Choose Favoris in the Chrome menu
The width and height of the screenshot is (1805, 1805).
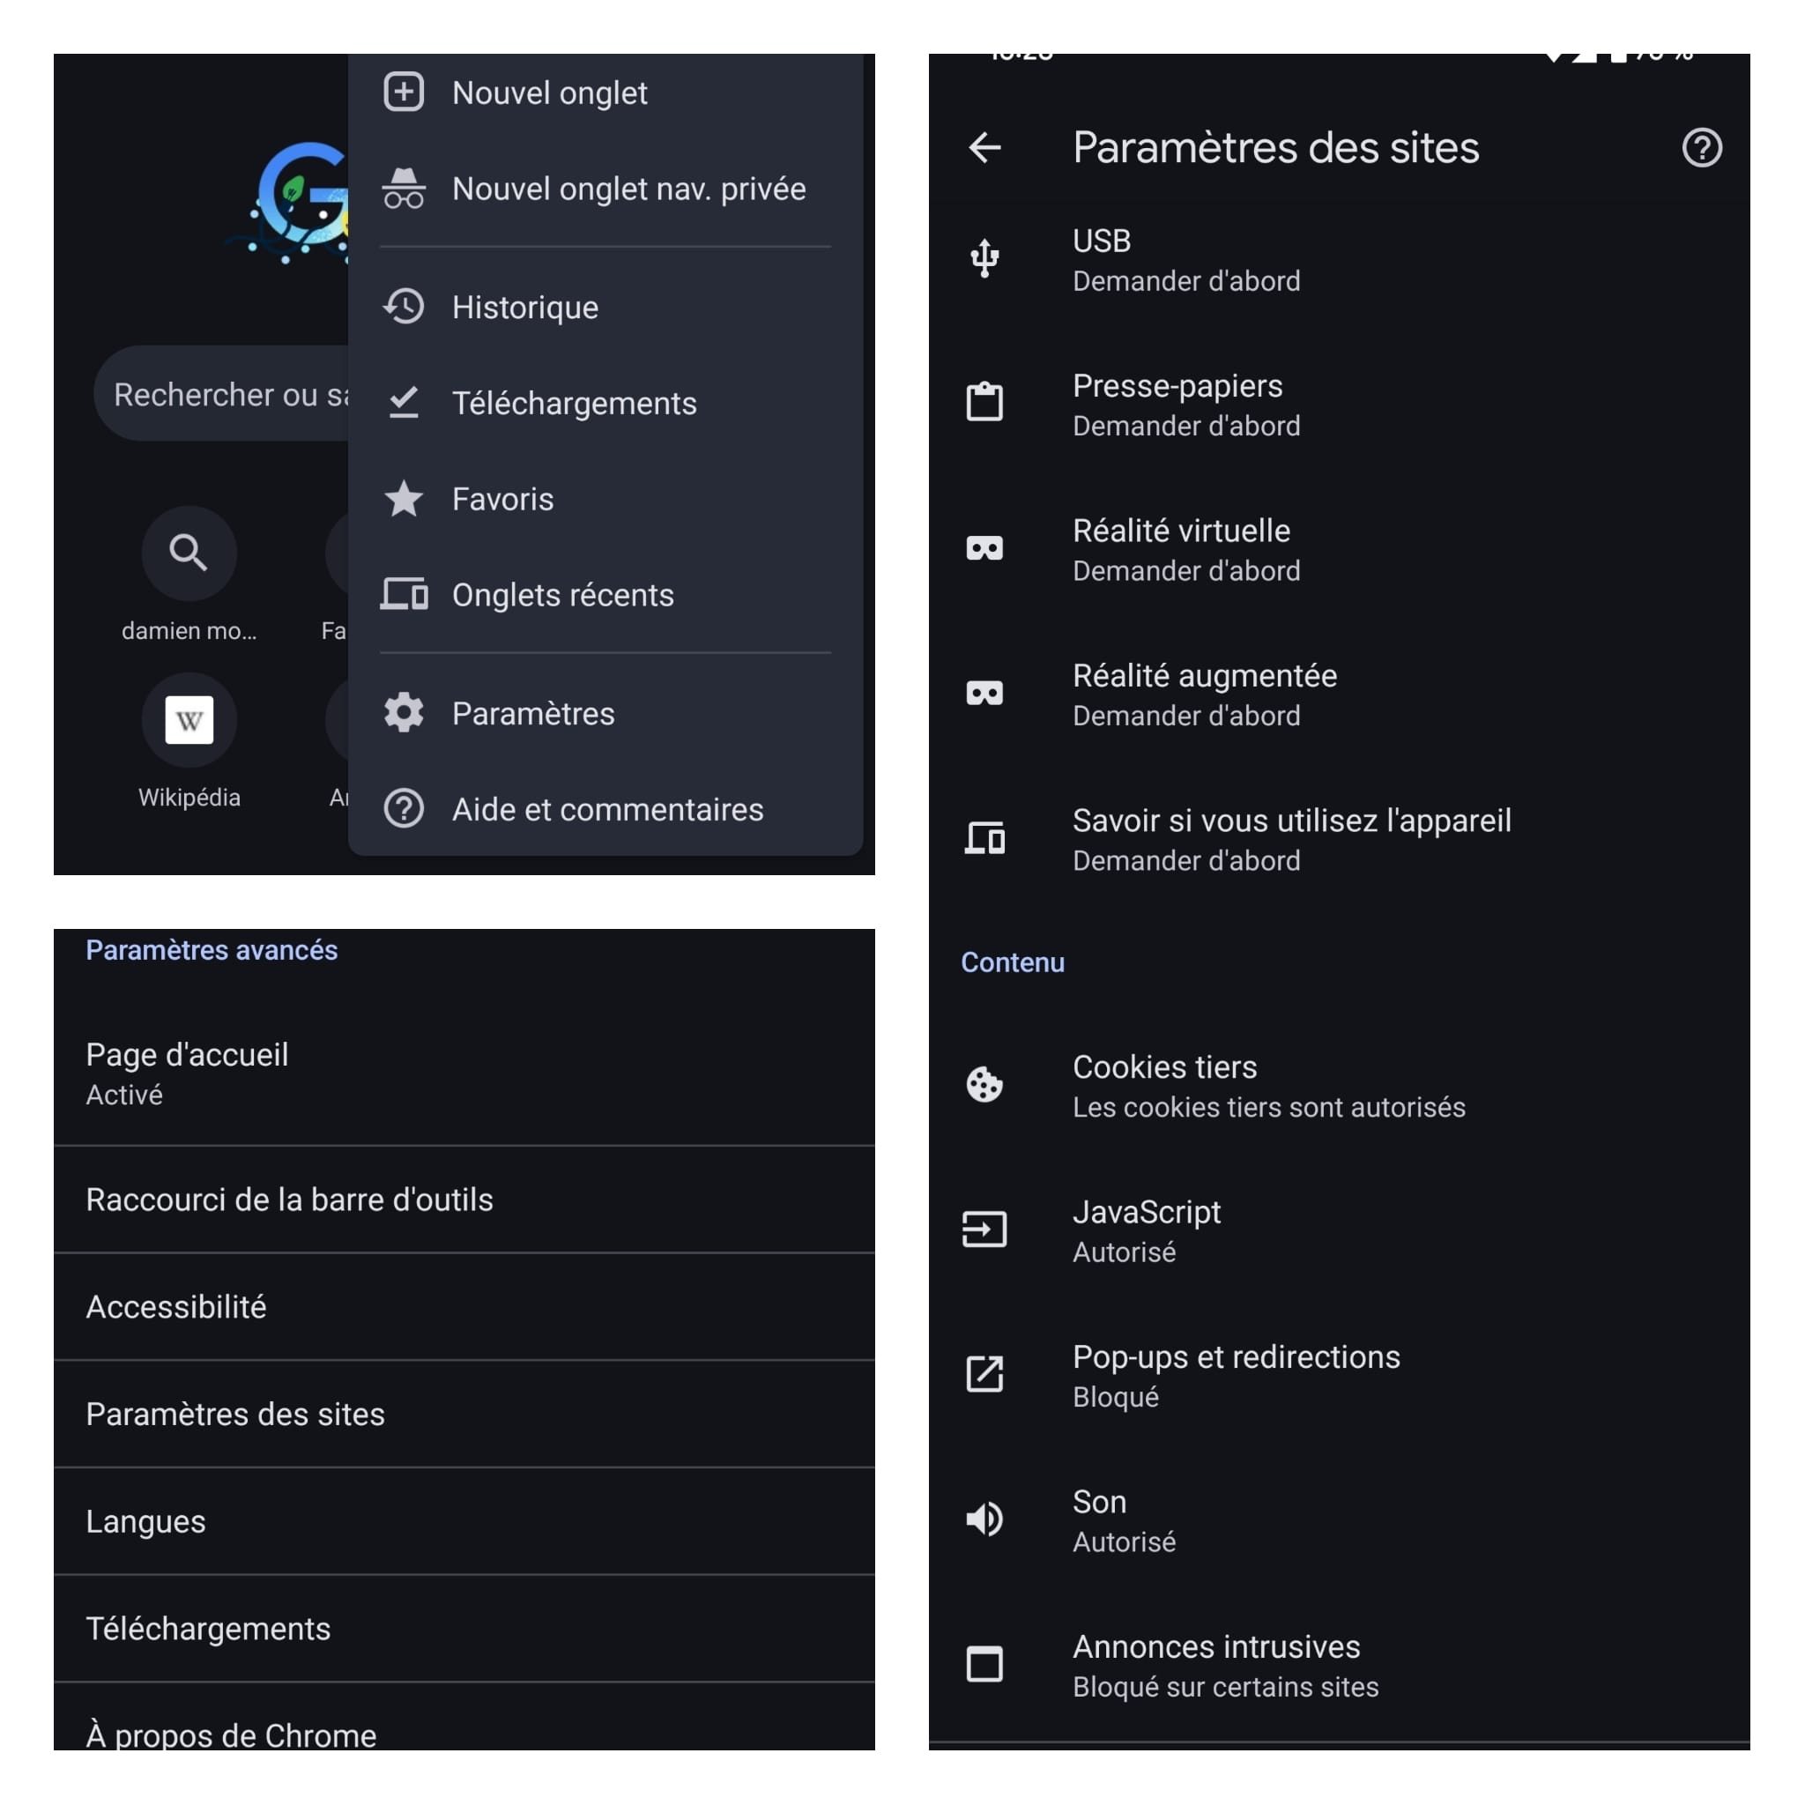pyautogui.click(x=501, y=499)
